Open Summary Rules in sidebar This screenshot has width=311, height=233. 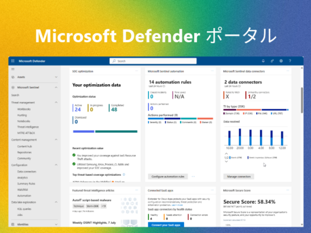(26, 184)
